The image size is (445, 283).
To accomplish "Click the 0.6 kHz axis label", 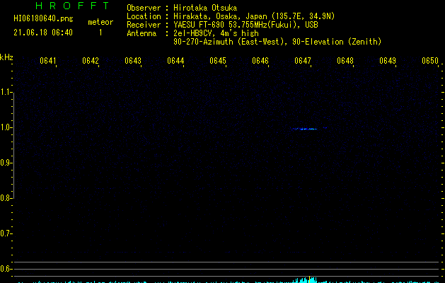I will point(6,269).
